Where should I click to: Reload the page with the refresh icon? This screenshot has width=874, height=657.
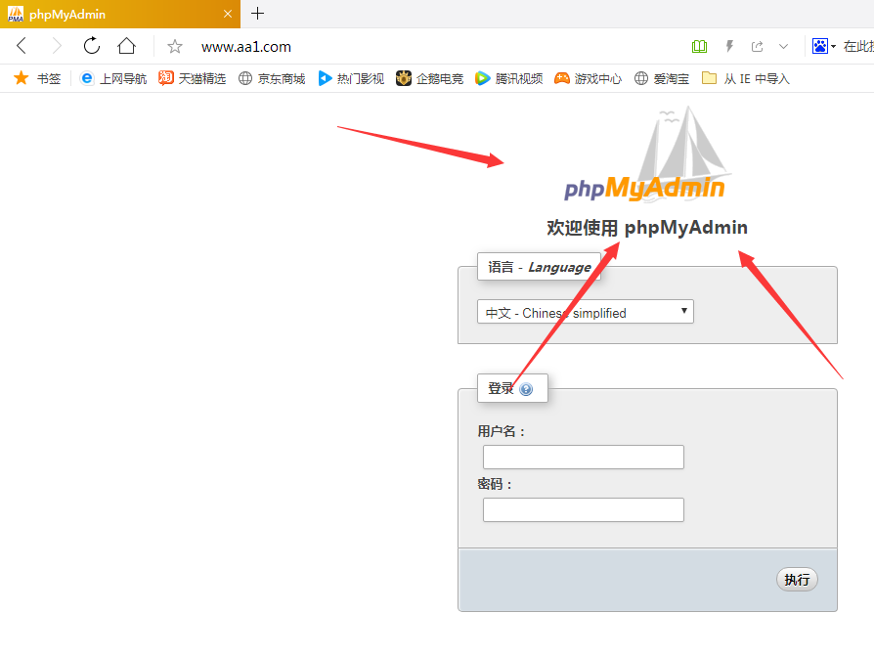click(92, 46)
